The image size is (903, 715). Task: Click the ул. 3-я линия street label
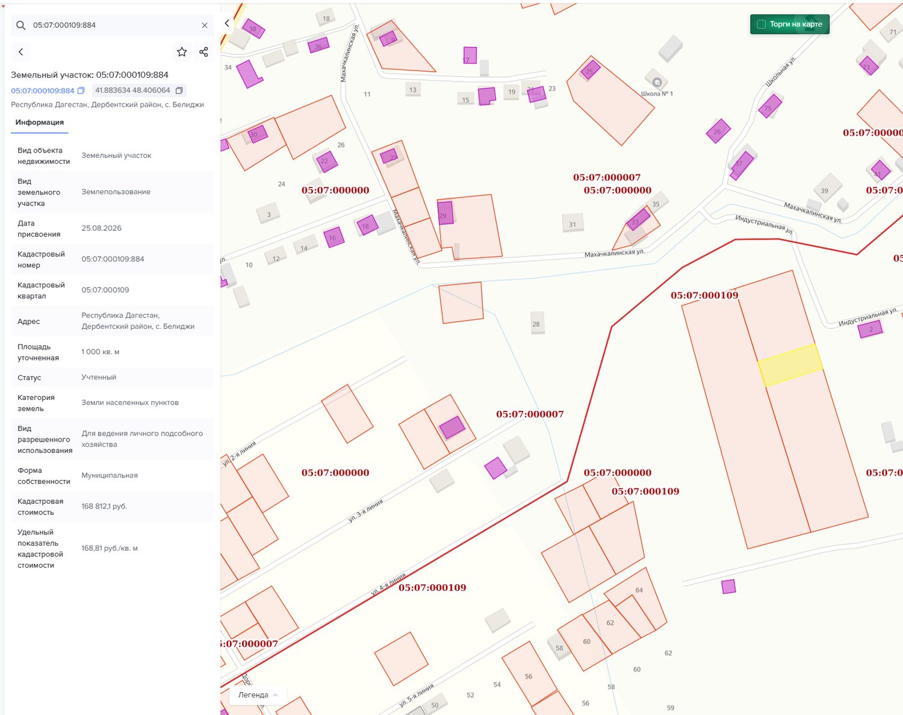(x=365, y=510)
